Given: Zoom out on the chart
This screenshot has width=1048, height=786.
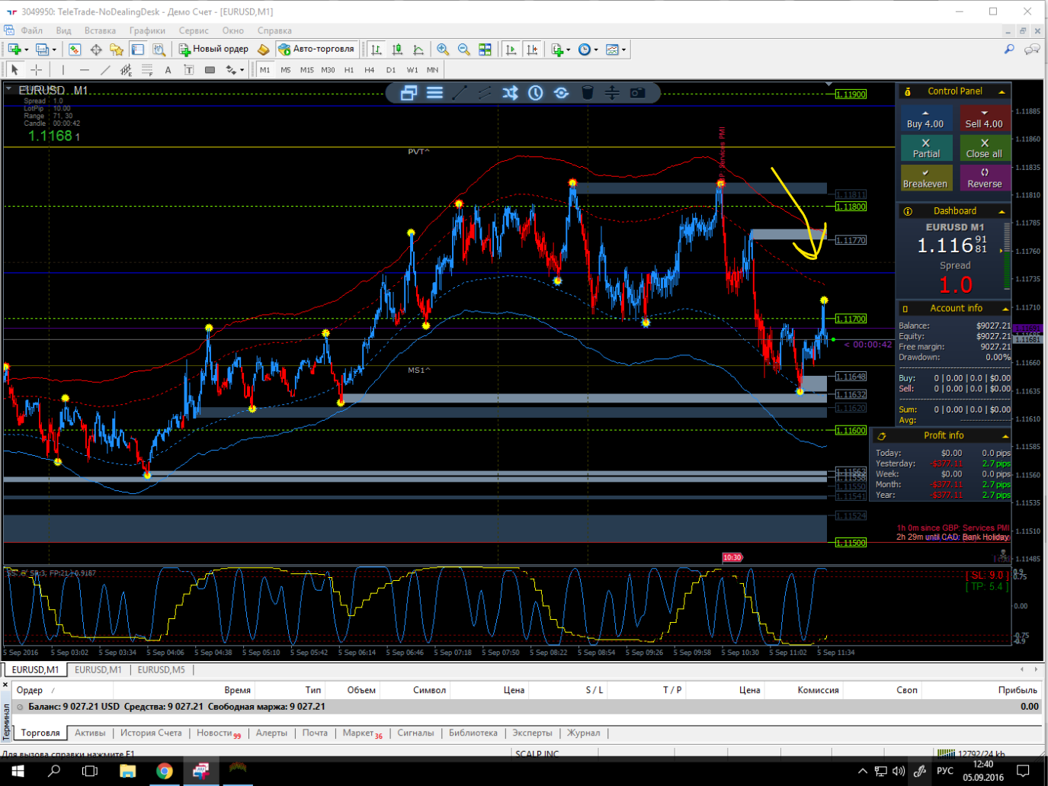Looking at the screenshot, I should 463,50.
